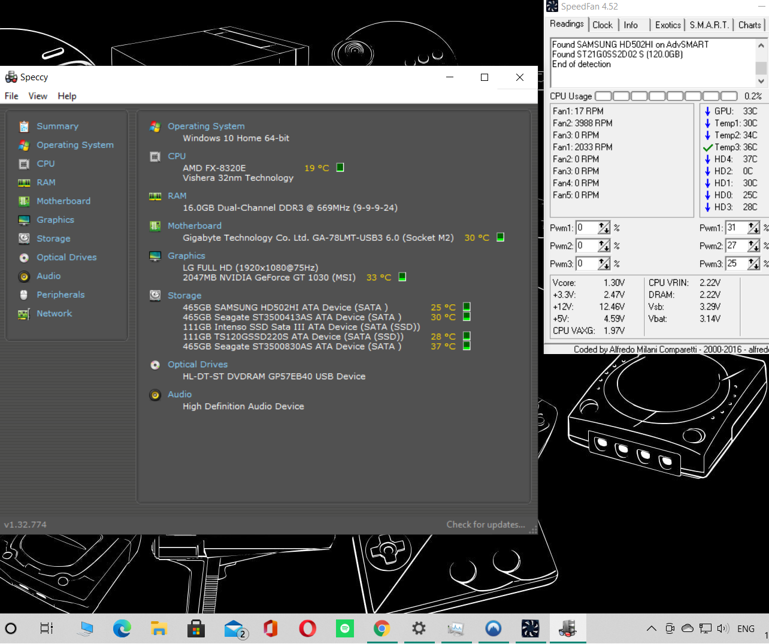Open the CPU heading in summary panel
The height and width of the screenshot is (644, 769).
click(x=177, y=156)
